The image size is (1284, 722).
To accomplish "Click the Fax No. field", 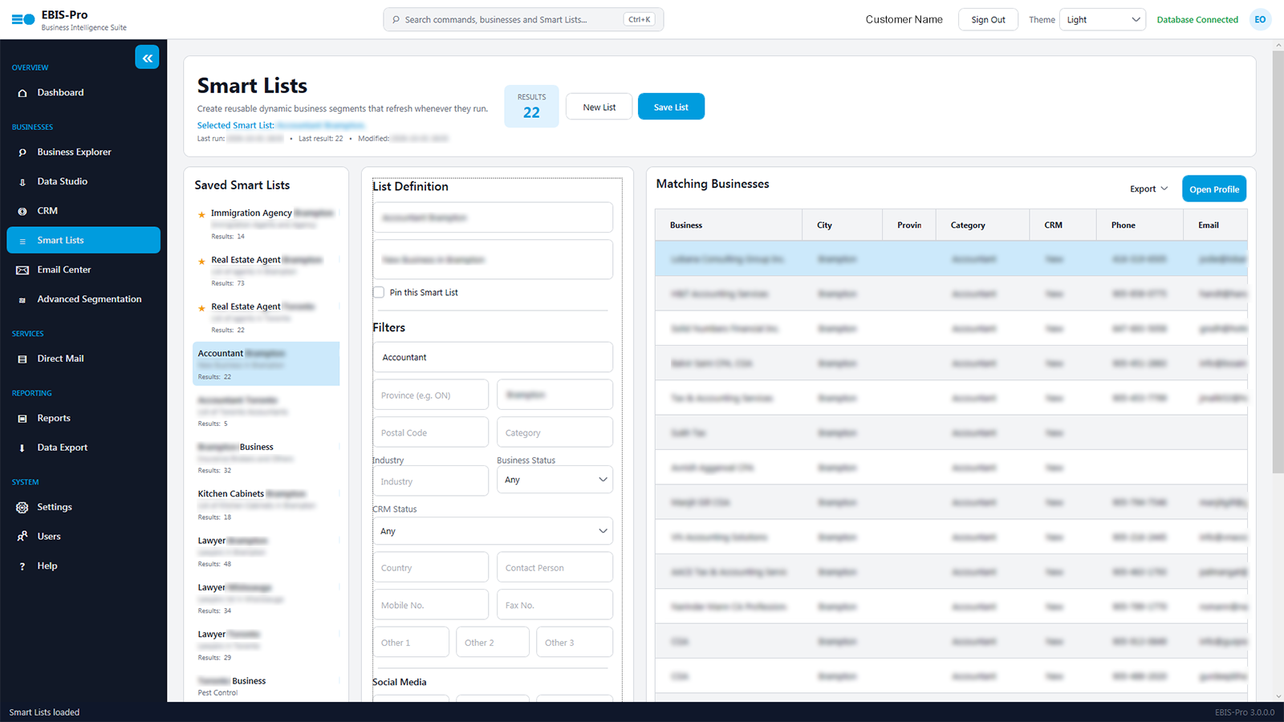I will coord(555,605).
